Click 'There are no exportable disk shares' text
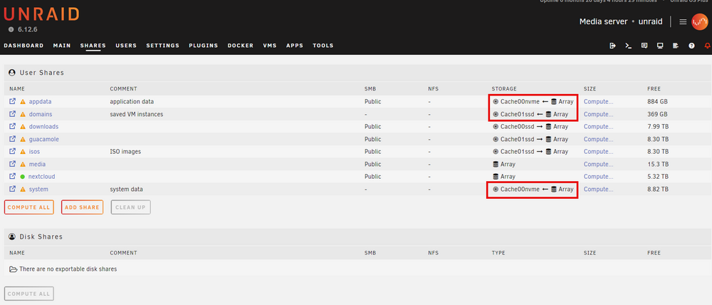Screen dimensions: 712x305 click(68, 269)
